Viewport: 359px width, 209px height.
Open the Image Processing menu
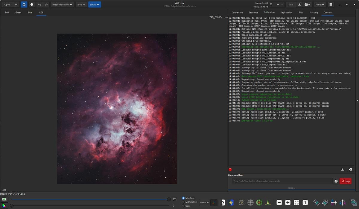62,4
